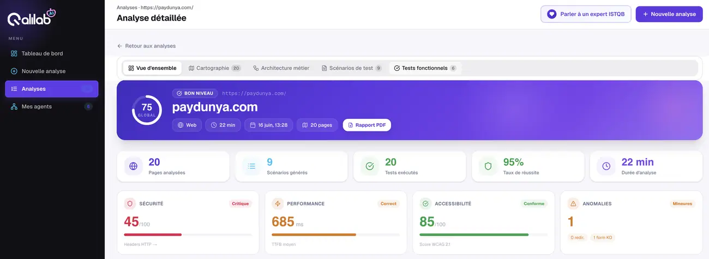This screenshot has width=709, height=259.
Task: Click the calendar icon in date chip
Action: click(253, 125)
